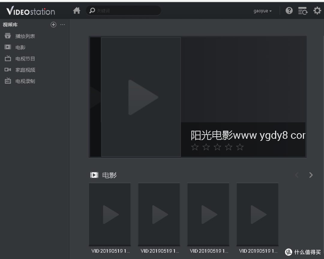The height and width of the screenshot is (259, 324).
Task: Click the TV icon beside 电视节目
Action: click(7, 58)
